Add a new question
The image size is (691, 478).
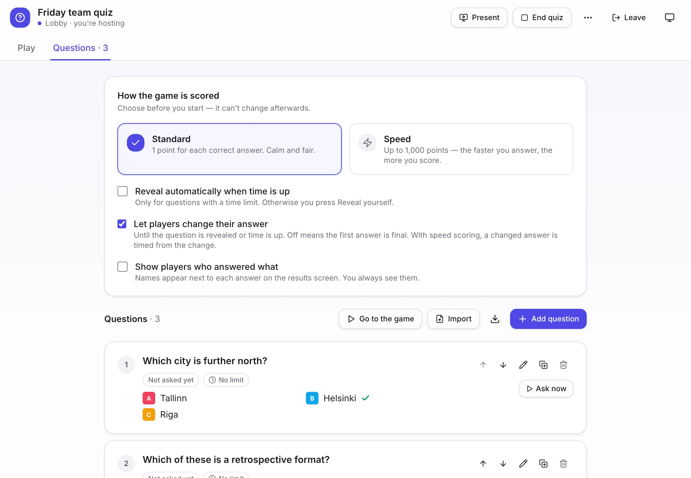tap(548, 319)
